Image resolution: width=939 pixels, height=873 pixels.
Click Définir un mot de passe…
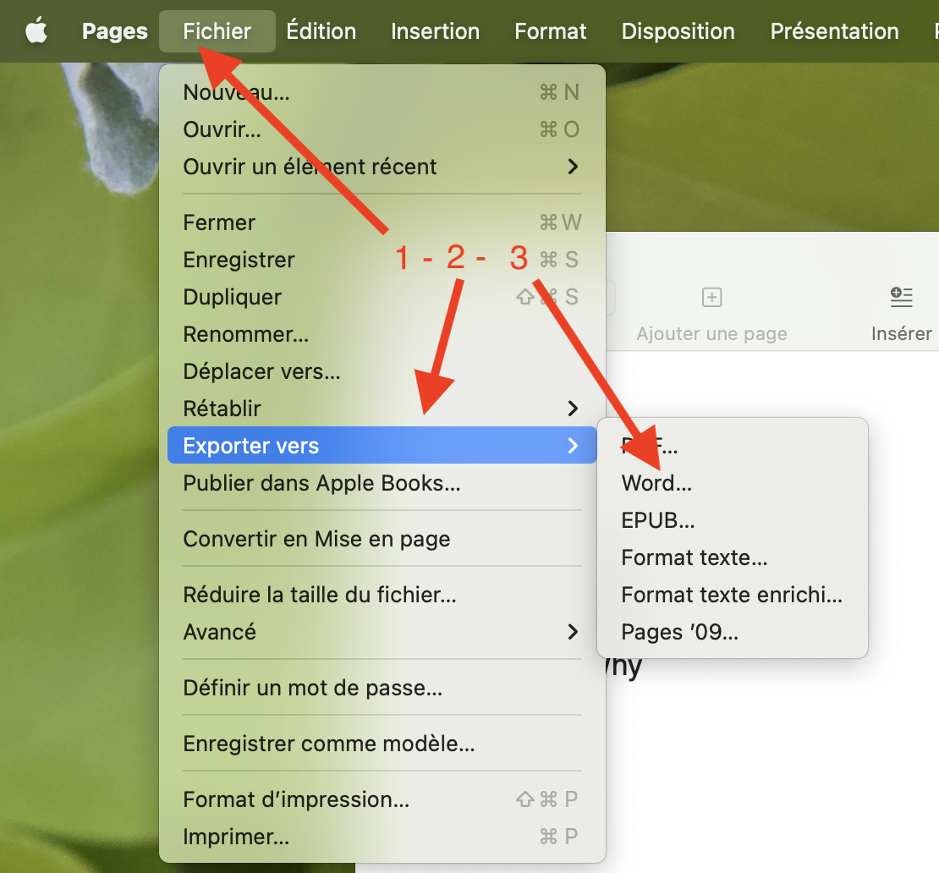(x=312, y=688)
